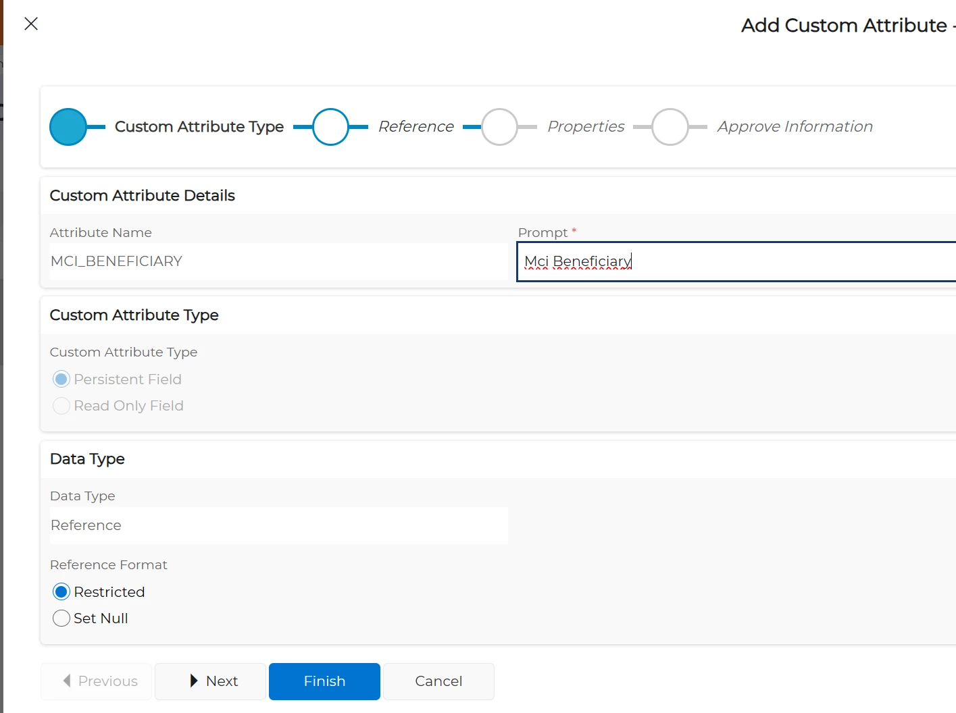
Task: Select the Read Only Field radio option
Action: [x=61, y=406]
